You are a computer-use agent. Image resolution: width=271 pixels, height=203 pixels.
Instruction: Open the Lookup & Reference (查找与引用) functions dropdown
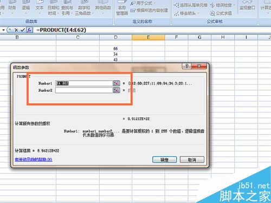click(67, 8)
